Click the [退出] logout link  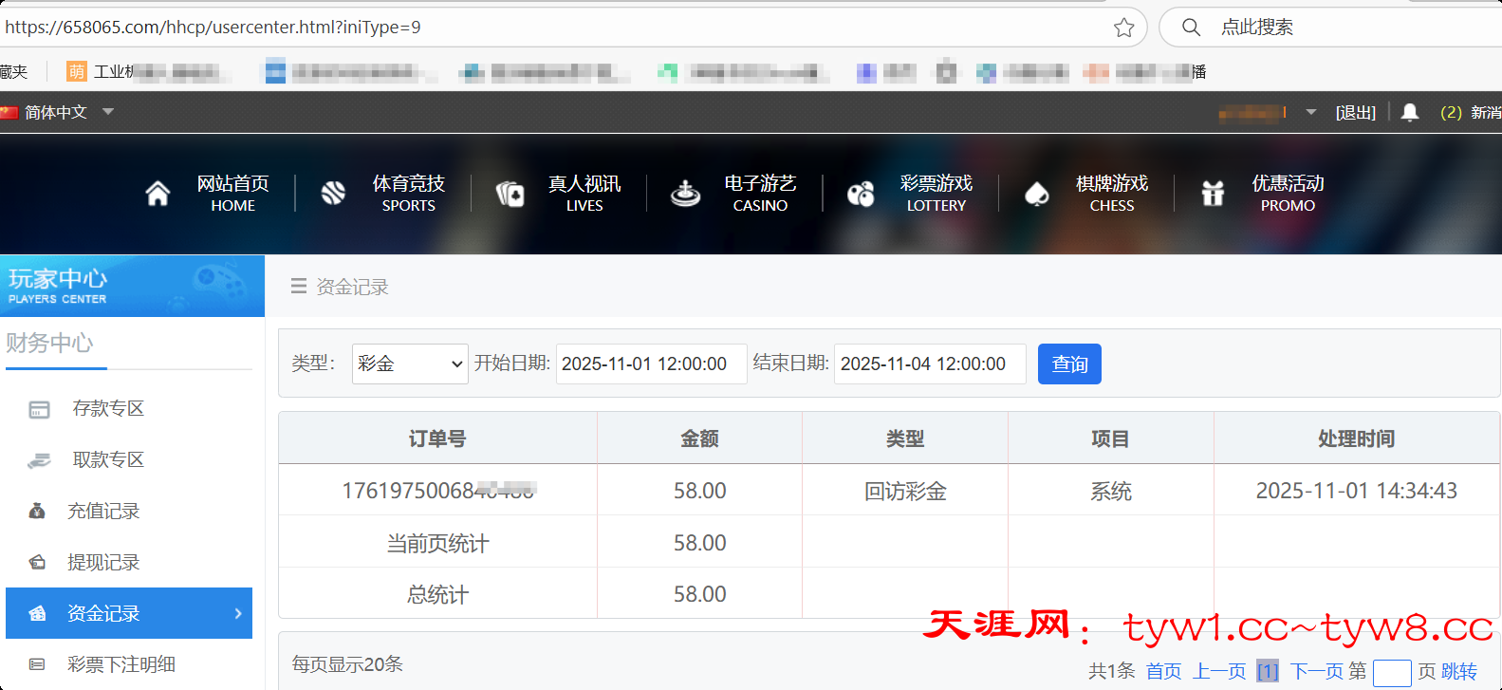pos(1355,112)
